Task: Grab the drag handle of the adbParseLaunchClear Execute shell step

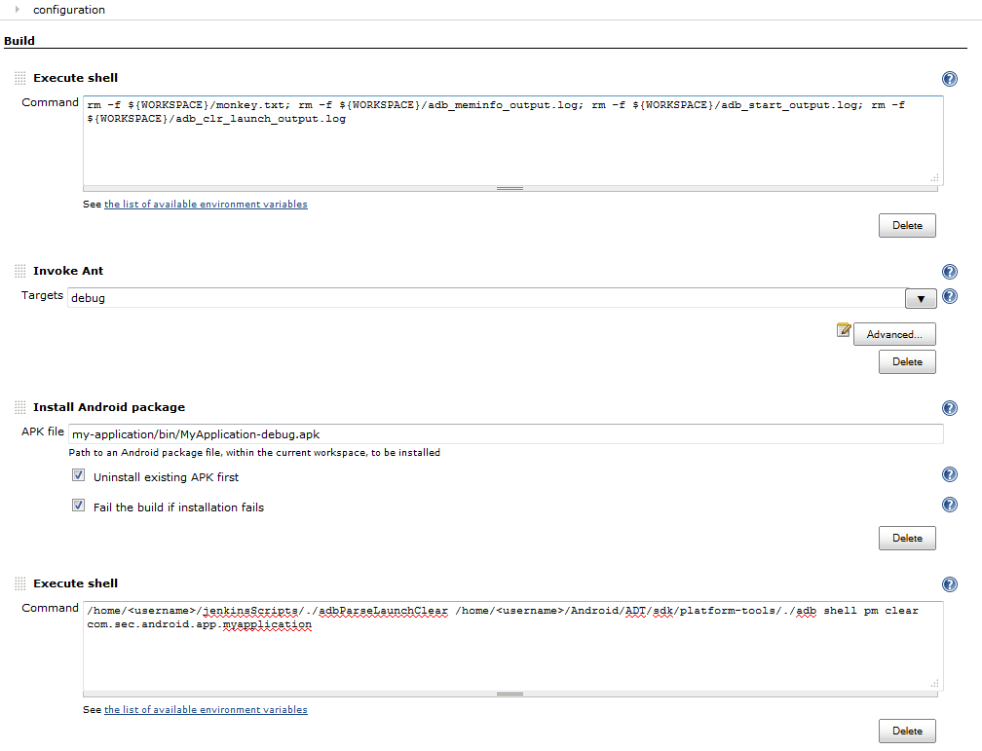Action: pyautogui.click(x=20, y=583)
